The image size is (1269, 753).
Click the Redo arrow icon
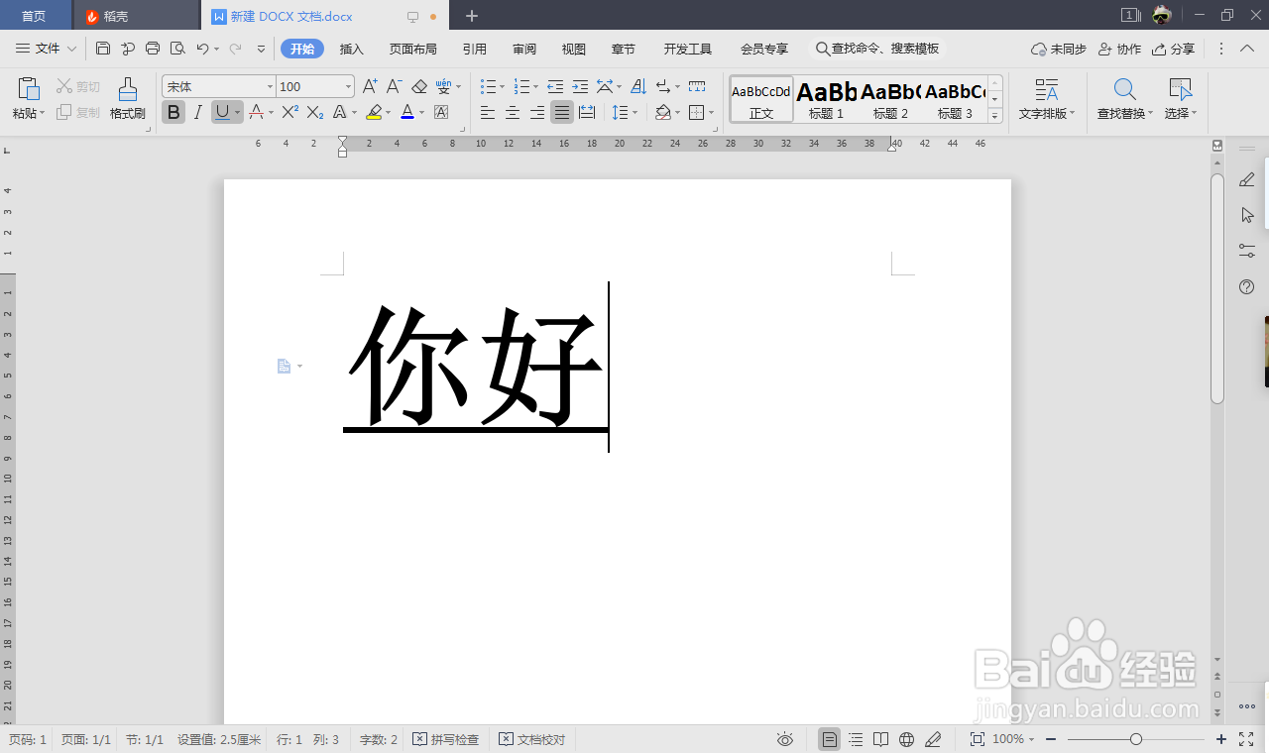click(x=235, y=48)
